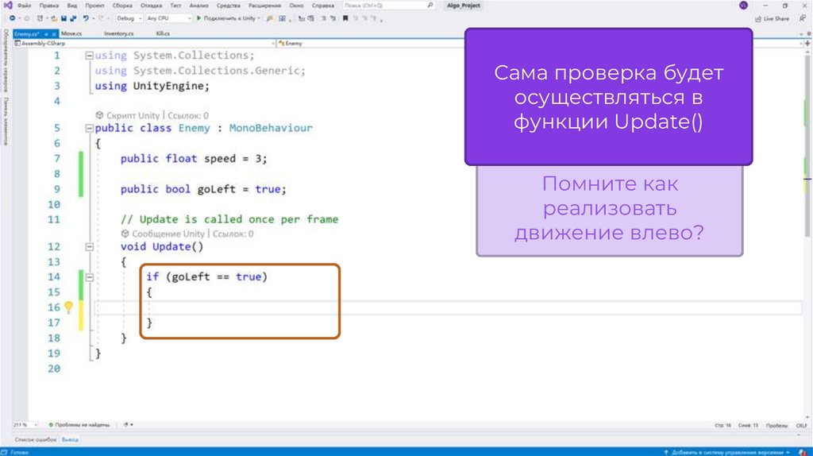
Task: Click the split editor plus icon
Action: click(x=807, y=44)
